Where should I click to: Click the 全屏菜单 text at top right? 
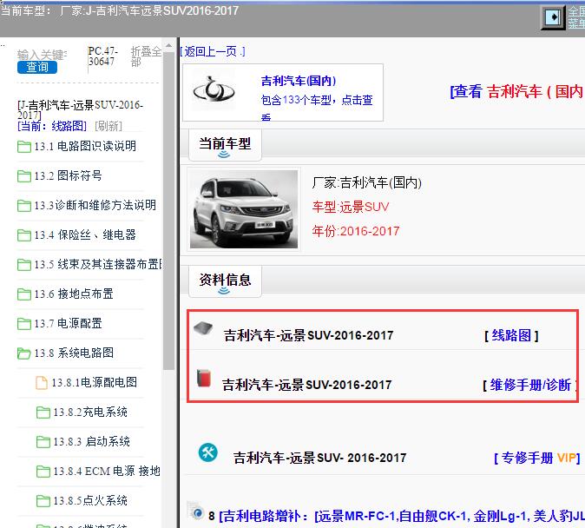pos(576,17)
